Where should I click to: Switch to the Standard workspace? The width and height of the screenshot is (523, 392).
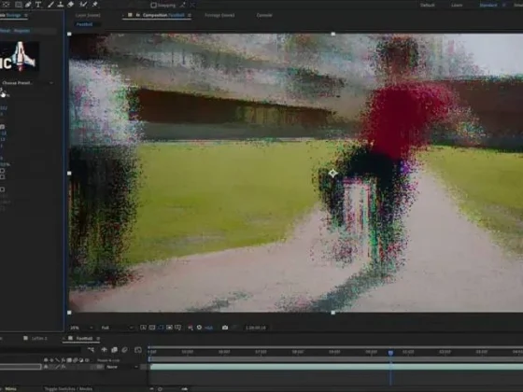coord(488,5)
